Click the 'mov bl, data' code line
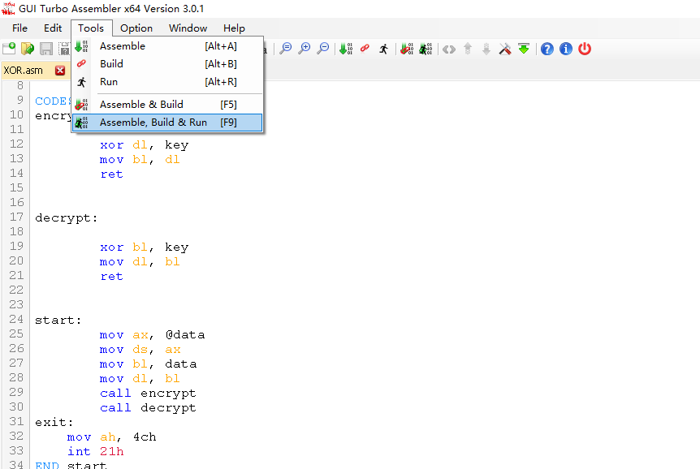 click(149, 364)
